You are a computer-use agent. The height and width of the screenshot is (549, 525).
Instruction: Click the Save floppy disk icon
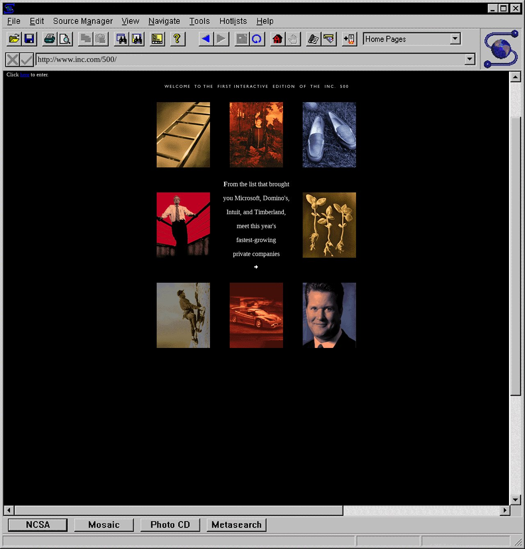[x=30, y=39]
